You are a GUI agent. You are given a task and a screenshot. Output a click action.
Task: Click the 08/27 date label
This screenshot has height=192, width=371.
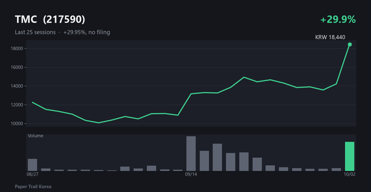33,174
